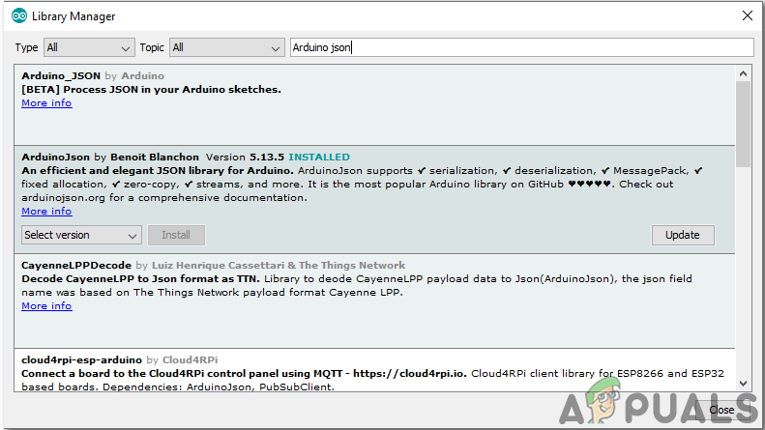Image resolution: width=765 pixels, height=430 pixels.
Task: Click the Version 5.13.5 text
Action: [245, 157]
